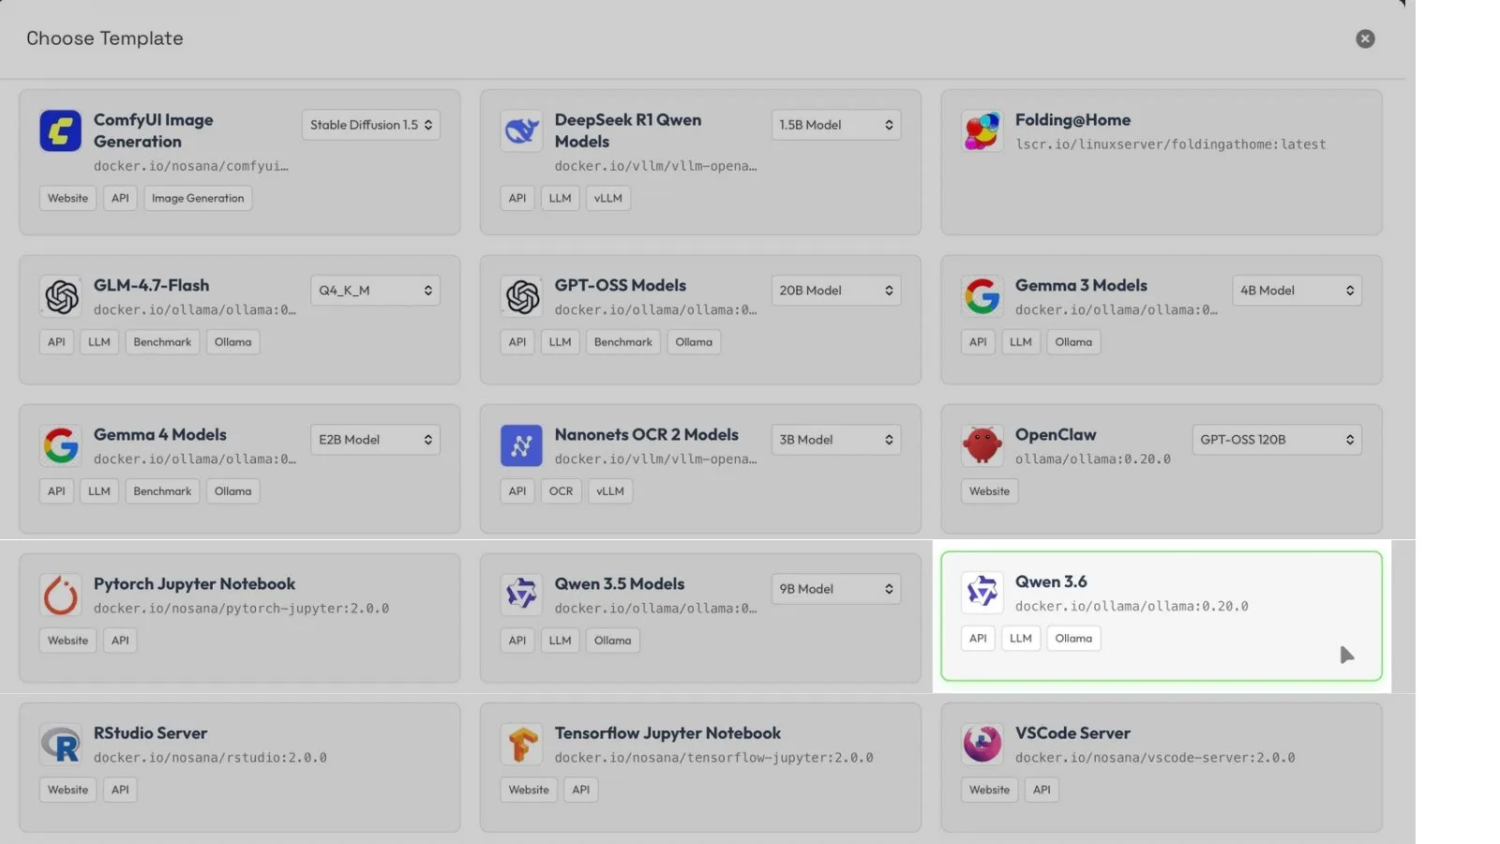
Task: Click the Website tag on OpenClaw card
Action: point(989,491)
